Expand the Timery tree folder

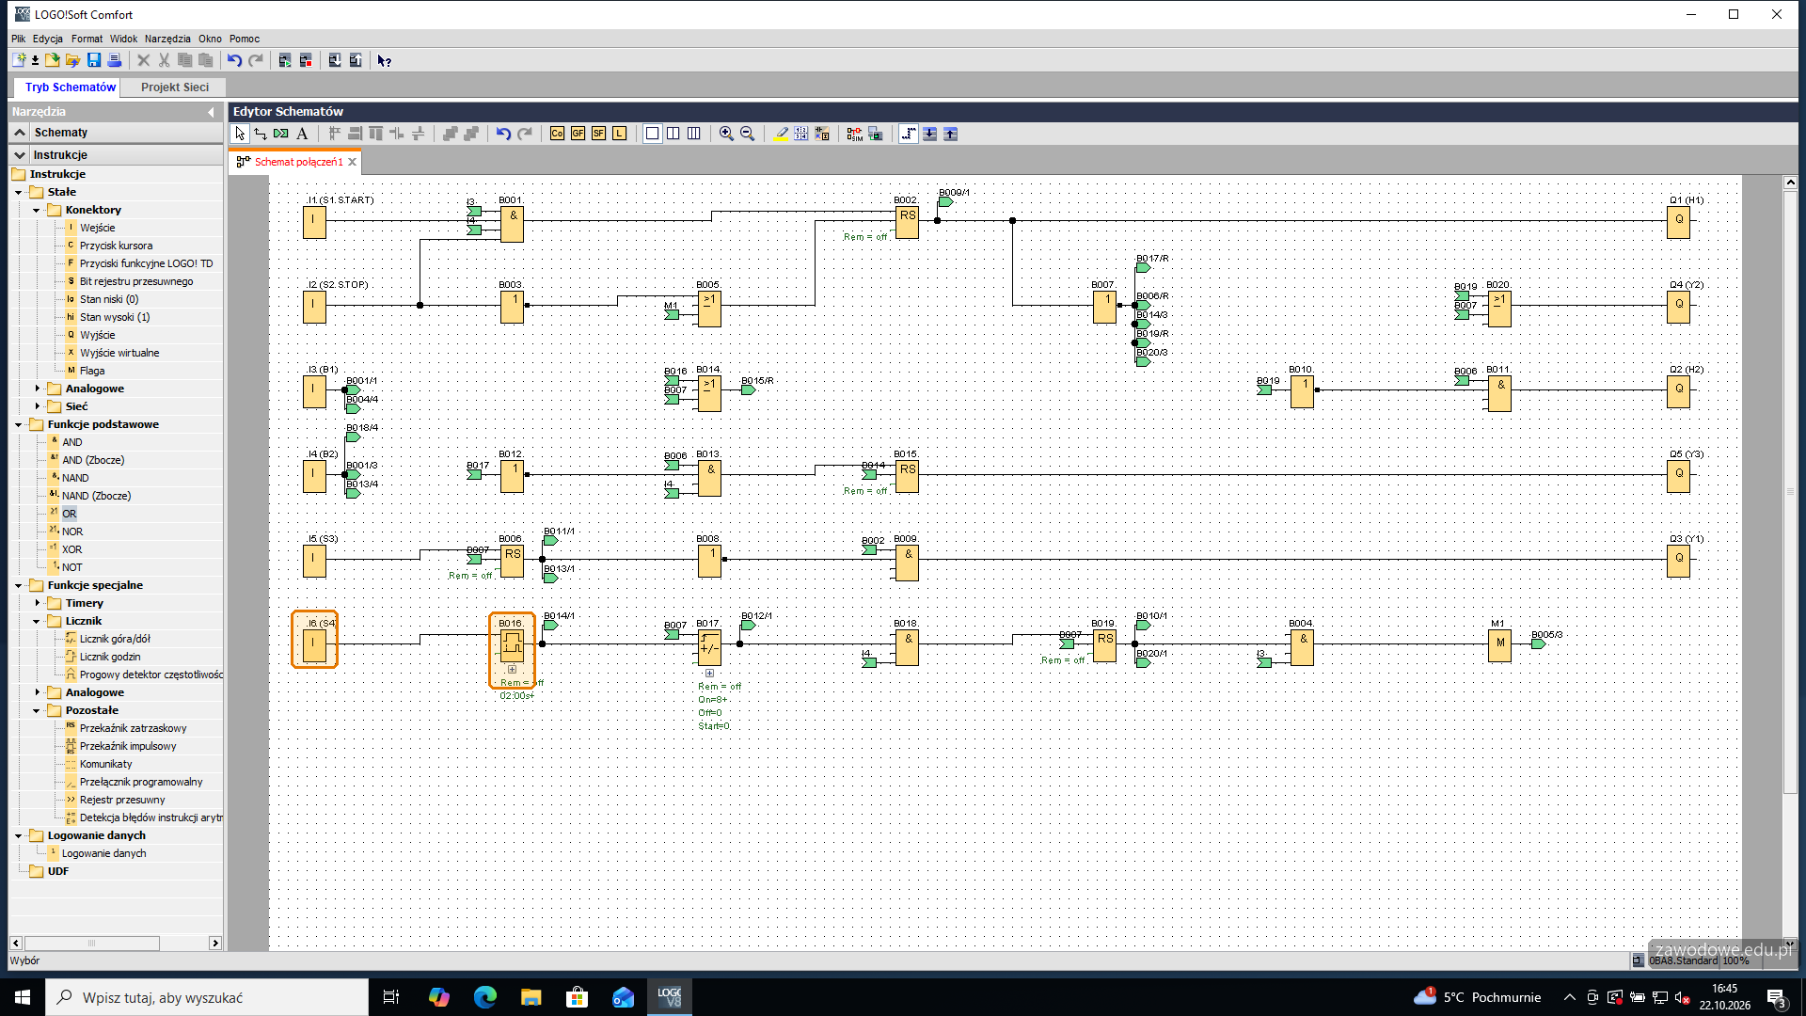(38, 603)
